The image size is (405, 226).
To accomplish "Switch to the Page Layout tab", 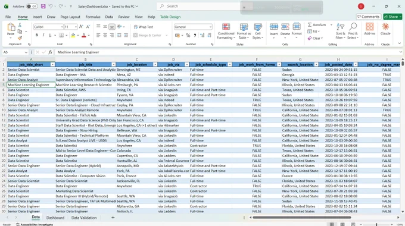I will coord(70,17).
